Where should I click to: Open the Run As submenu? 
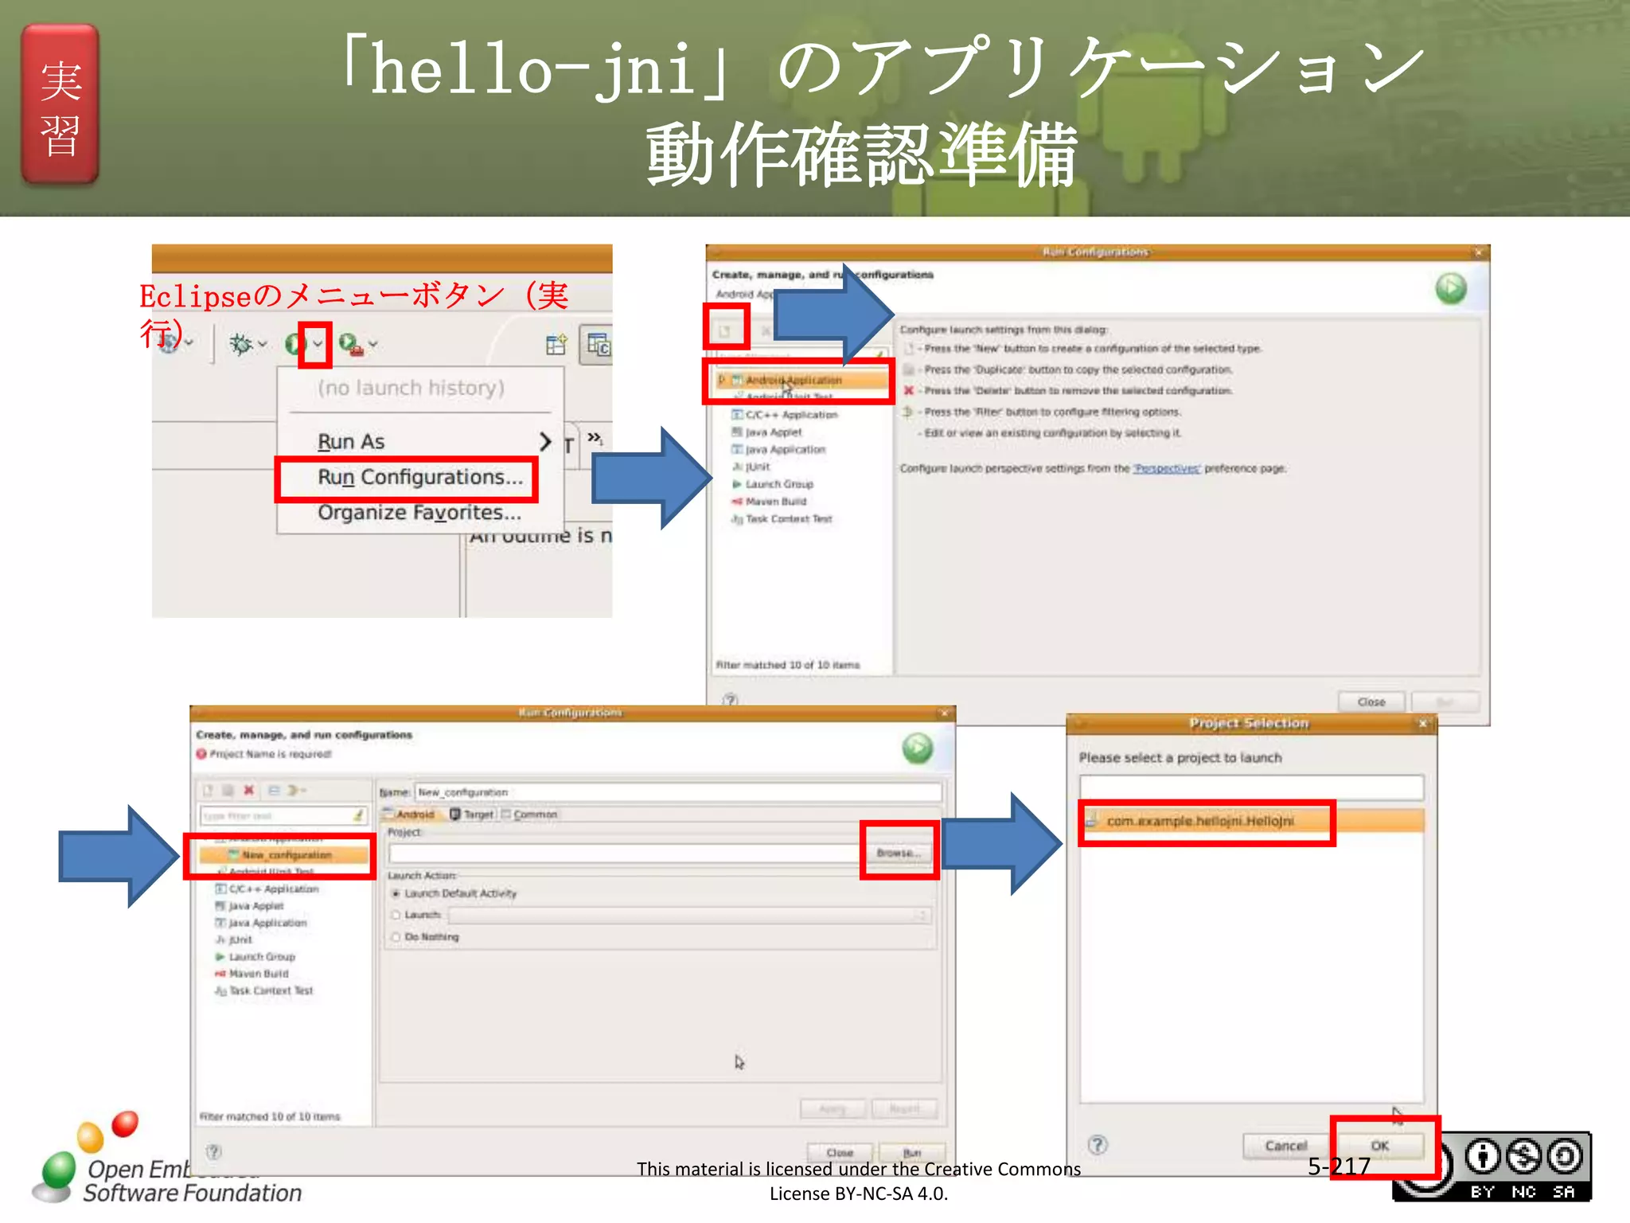[x=434, y=442]
